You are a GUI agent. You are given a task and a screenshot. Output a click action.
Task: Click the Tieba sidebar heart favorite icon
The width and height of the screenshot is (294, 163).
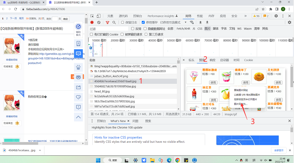(78, 97)
